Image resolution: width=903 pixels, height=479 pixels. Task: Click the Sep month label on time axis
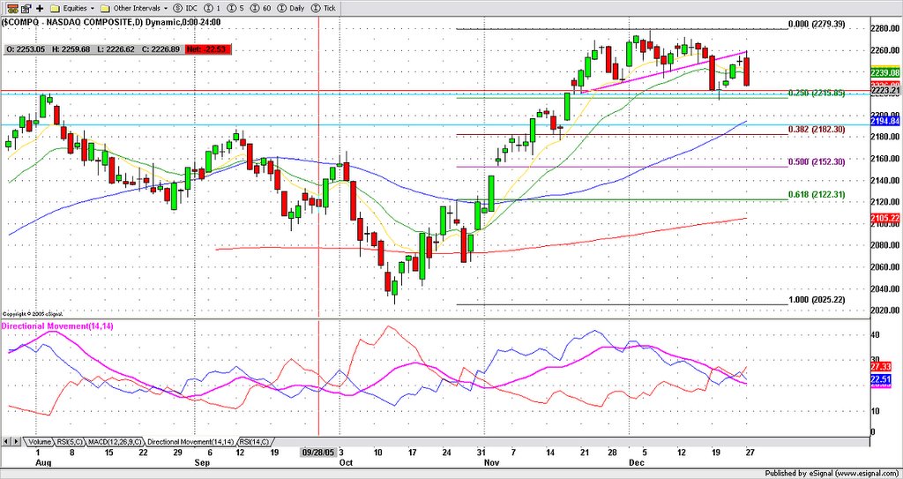[202, 462]
